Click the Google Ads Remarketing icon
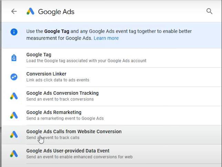Screen dimensions: 222x167 [x=14, y=115]
